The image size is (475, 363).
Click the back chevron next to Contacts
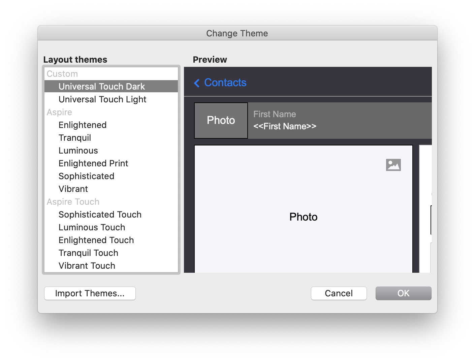pyautogui.click(x=197, y=83)
